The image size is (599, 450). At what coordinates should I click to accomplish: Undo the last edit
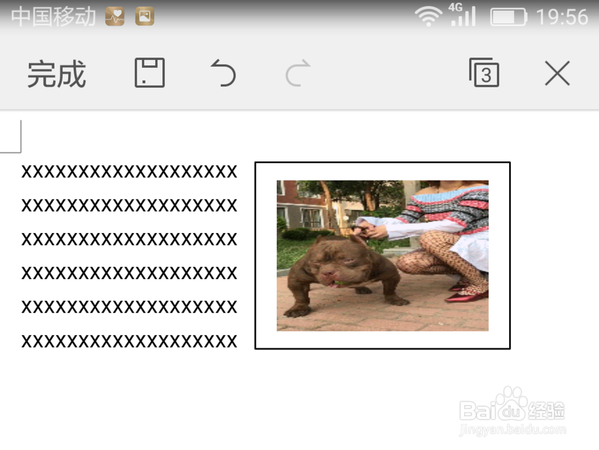[222, 73]
